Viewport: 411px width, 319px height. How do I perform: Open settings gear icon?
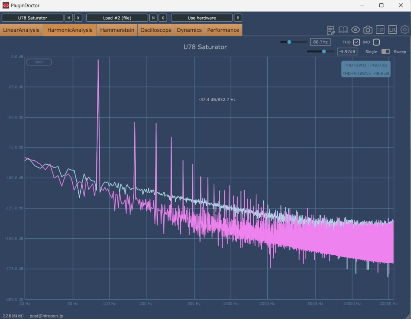(405, 30)
